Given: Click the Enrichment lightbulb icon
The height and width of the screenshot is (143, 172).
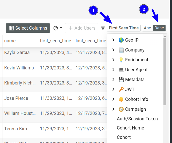Looking at the screenshot, I should (121, 60).
